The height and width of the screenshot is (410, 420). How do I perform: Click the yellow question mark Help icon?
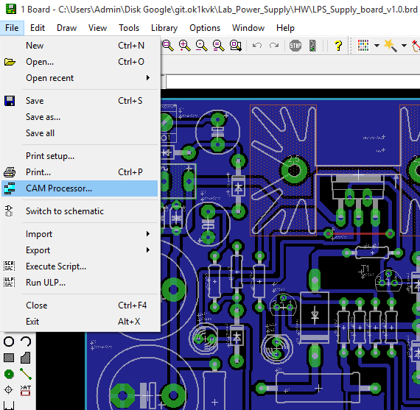pos(338,46)
